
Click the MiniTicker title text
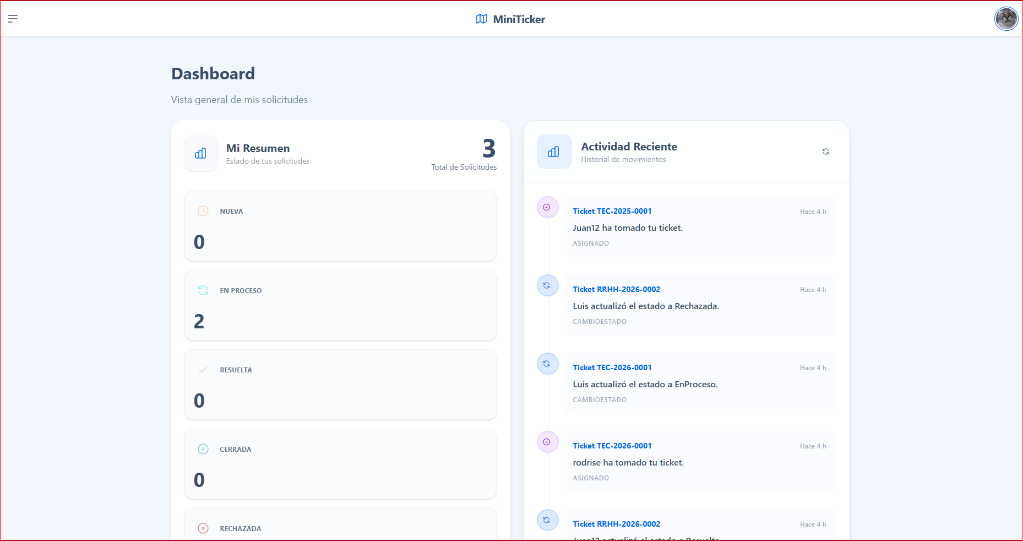pyautogui.click(x=519, y=19)
